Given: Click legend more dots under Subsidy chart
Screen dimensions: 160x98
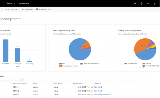Looking at the screenshot, I should [x=142, y=68].
